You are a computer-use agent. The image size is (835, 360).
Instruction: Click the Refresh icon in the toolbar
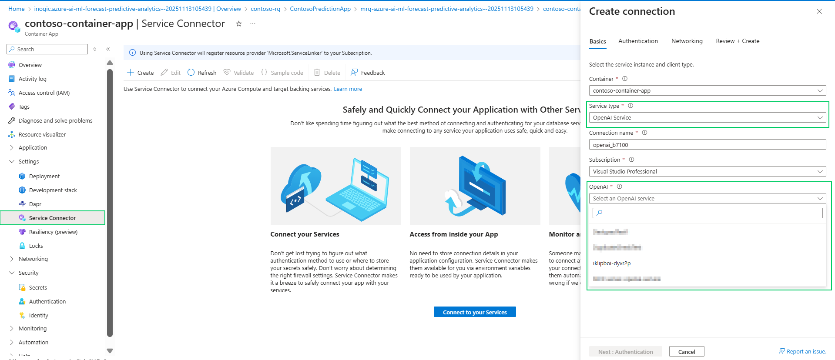pos(191,73)
